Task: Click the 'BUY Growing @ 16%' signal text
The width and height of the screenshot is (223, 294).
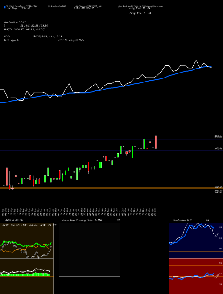Action: pyautogui.click(x=71, y=40)
